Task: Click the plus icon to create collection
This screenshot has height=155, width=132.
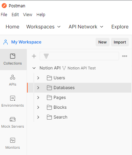Action: point(34,56)
